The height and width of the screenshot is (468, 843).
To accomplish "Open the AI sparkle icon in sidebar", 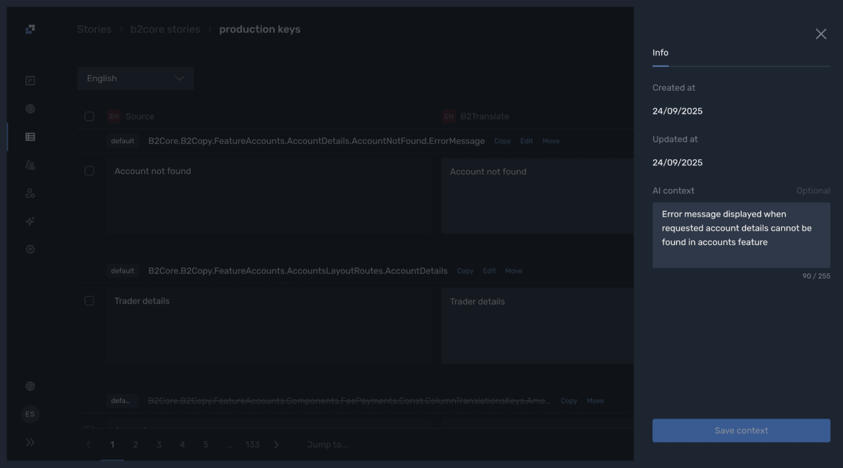I will pos(30,221).
